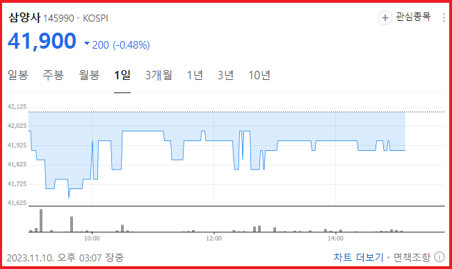Screen dimensions: 452x269
Task: Click the 10:00 time axis label
Action: 92,238
